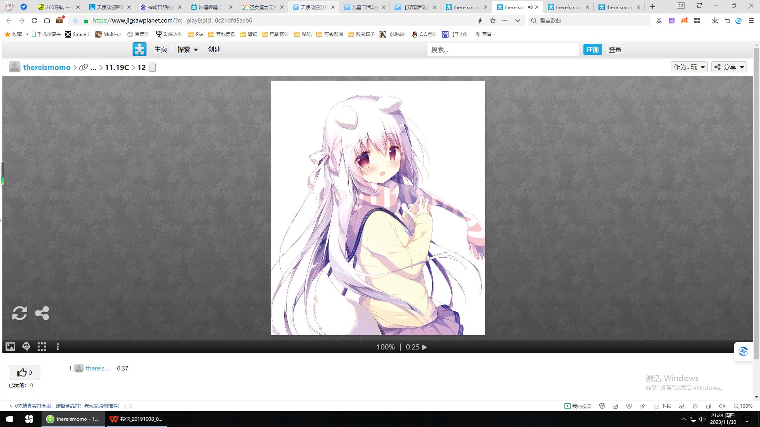Image resolution: width=760 pixels, height=427 pixels.
Task: Click the restart puzzle refresh icon
Action: pyautogui.click(x=19, y=313)
